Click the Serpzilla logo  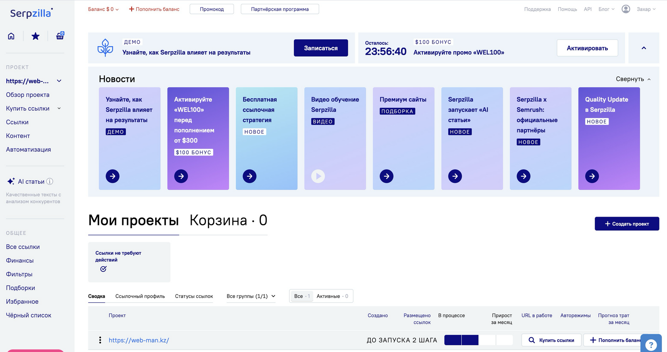31,13
